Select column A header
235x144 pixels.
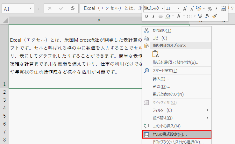point(99,20)
